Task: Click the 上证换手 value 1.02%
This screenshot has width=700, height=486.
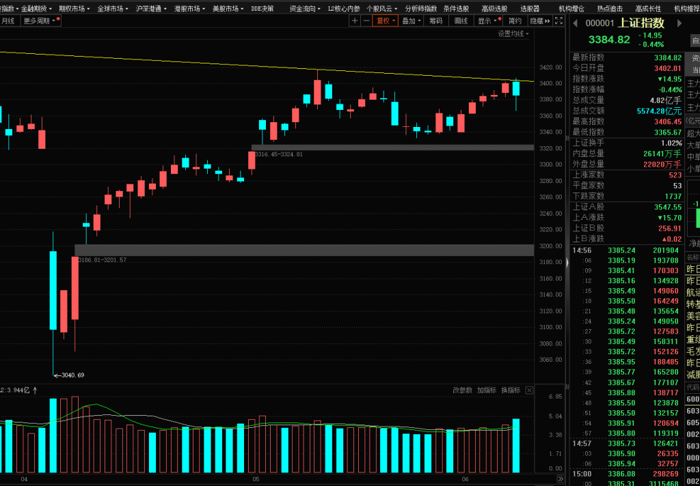Action: coord(671,143)
